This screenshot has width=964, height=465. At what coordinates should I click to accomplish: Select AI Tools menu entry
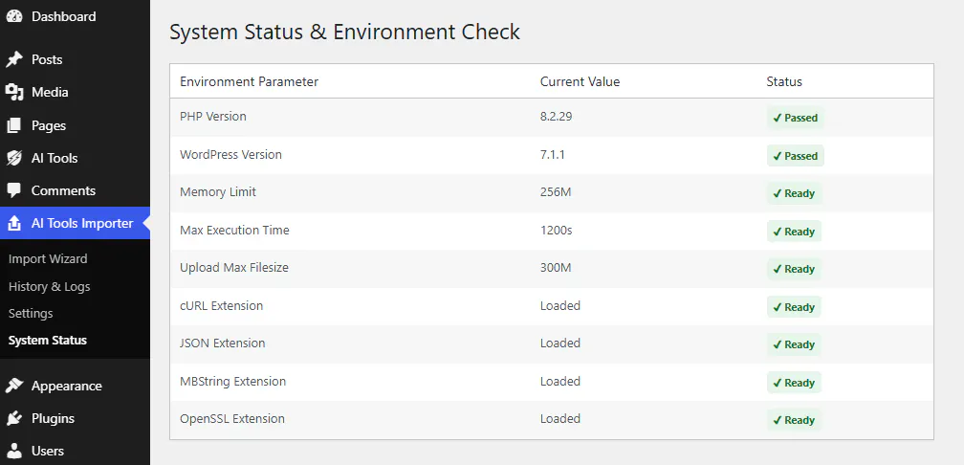click(55, 158)
